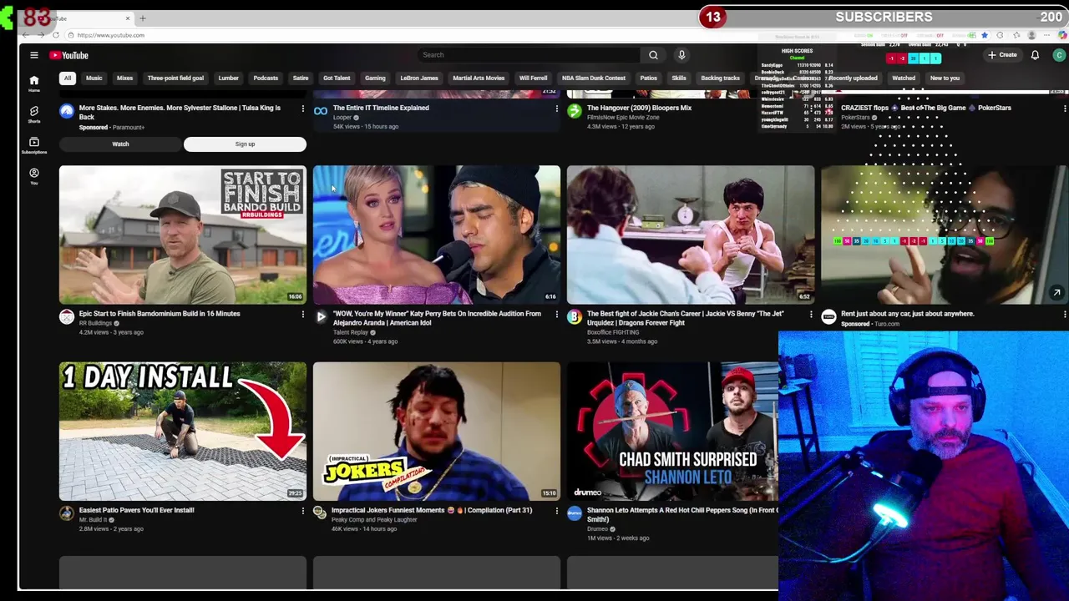
Task: Select the All filter chip
Action: [x=68, y=78]
